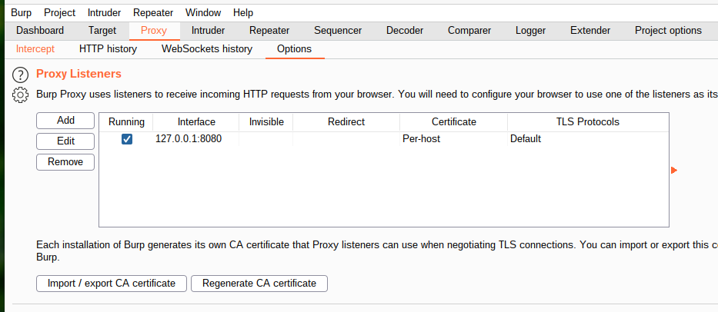The image size is (718, 312).
Task: Click the help question mark icon
Action: [x=20, y=75]
